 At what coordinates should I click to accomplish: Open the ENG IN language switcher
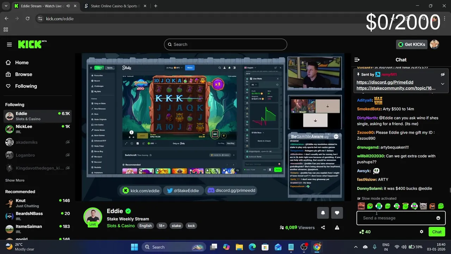386,247
